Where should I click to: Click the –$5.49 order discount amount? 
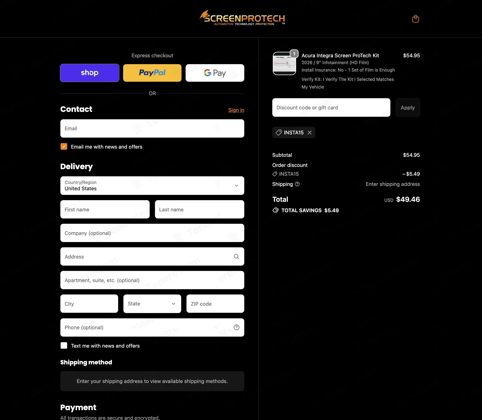411,174
